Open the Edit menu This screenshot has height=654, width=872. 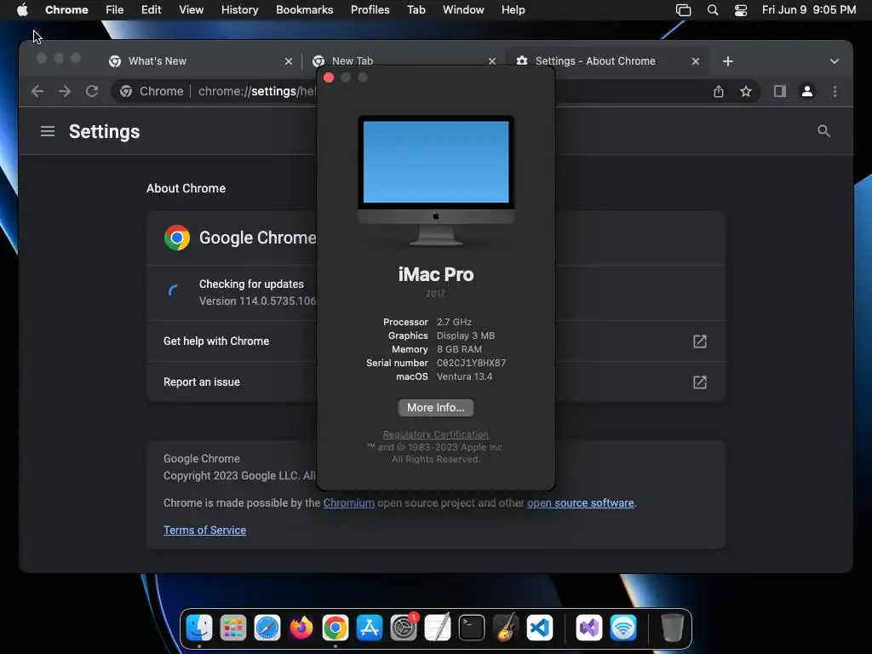[151, 10]
